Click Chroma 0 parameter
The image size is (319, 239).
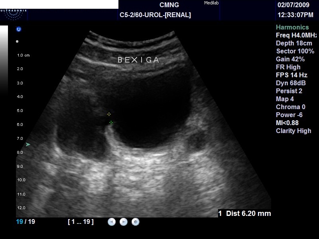291,107
